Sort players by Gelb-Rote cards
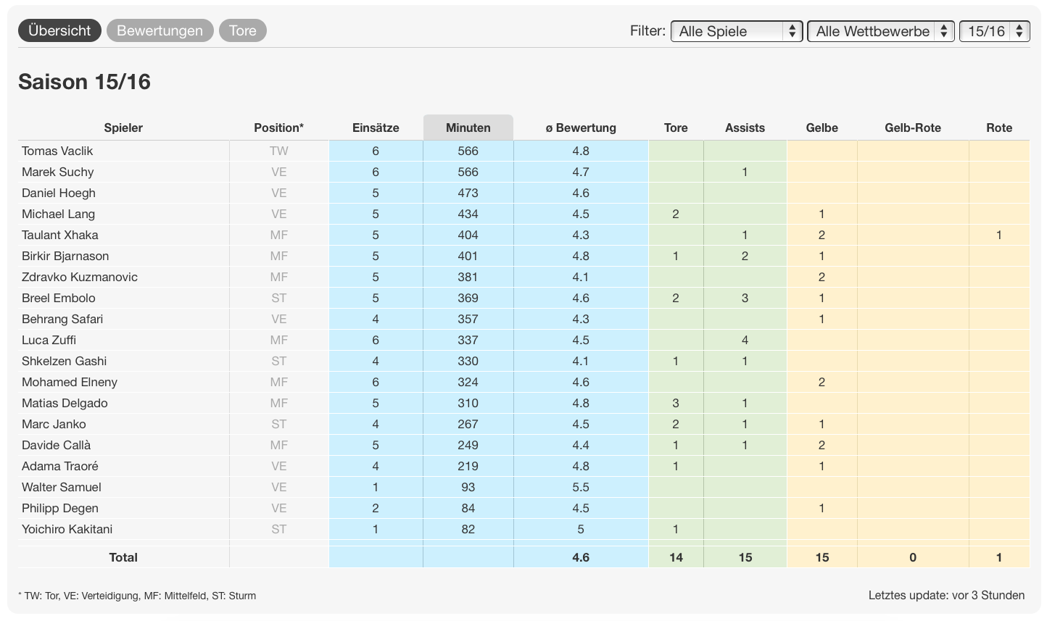The height and width of the screenshot is (621, 1047). [912, 128]
